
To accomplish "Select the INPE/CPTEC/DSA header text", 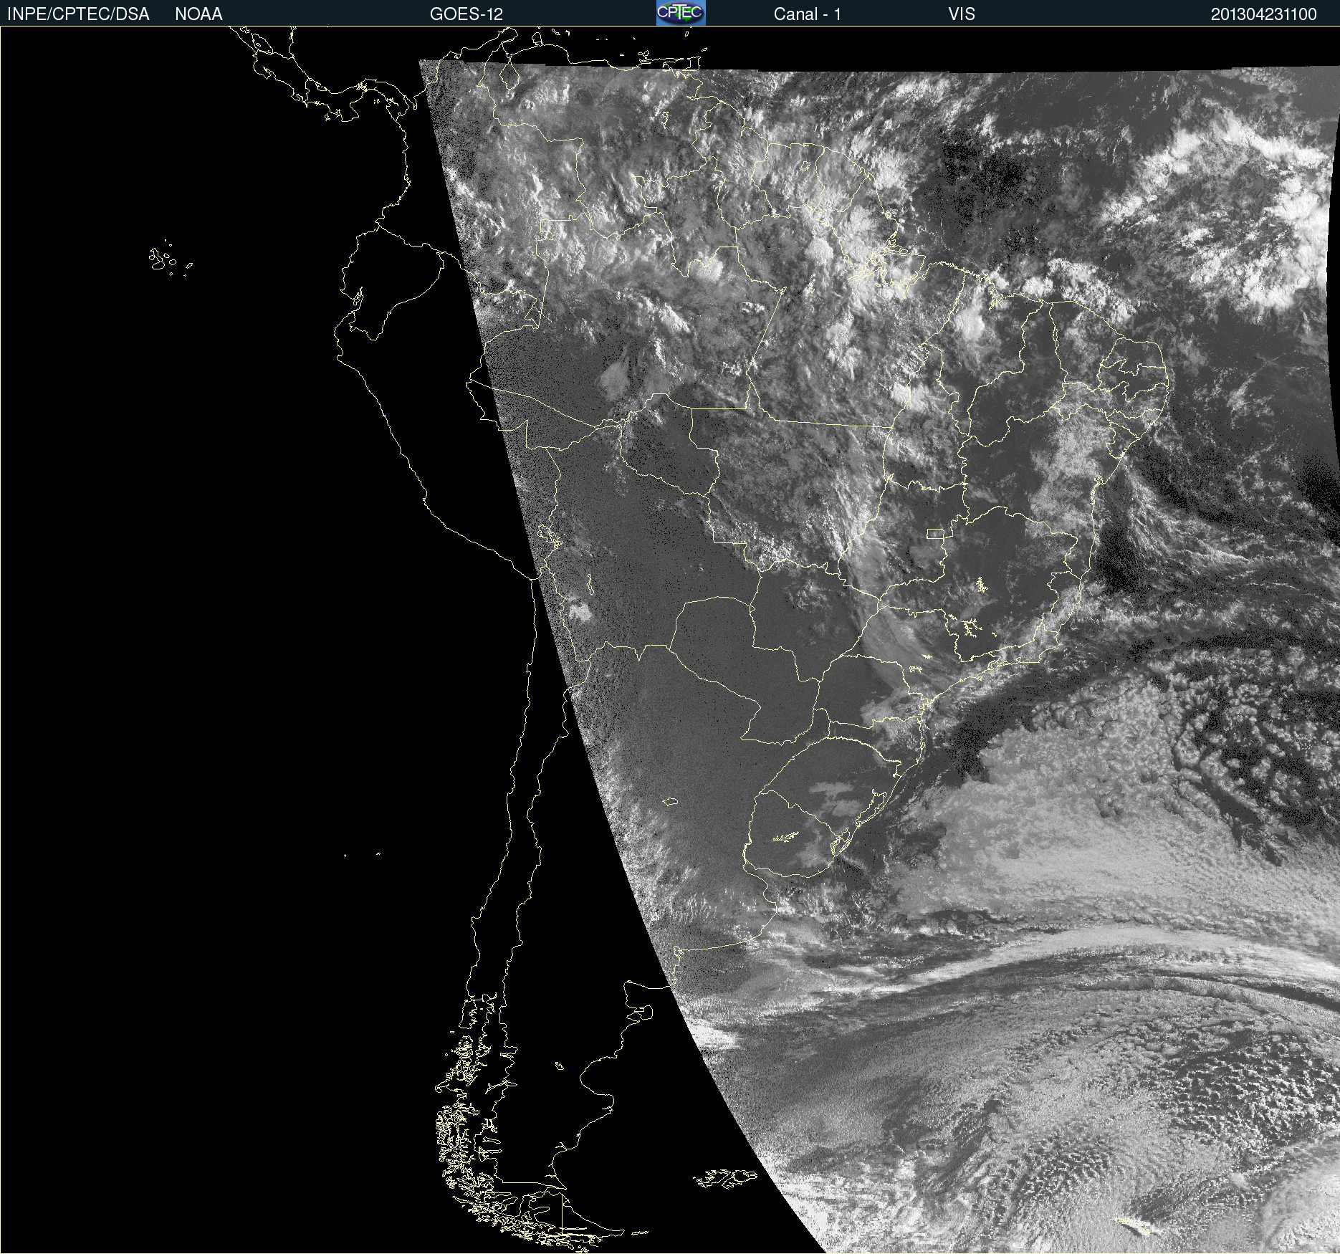I will (78, 14).
